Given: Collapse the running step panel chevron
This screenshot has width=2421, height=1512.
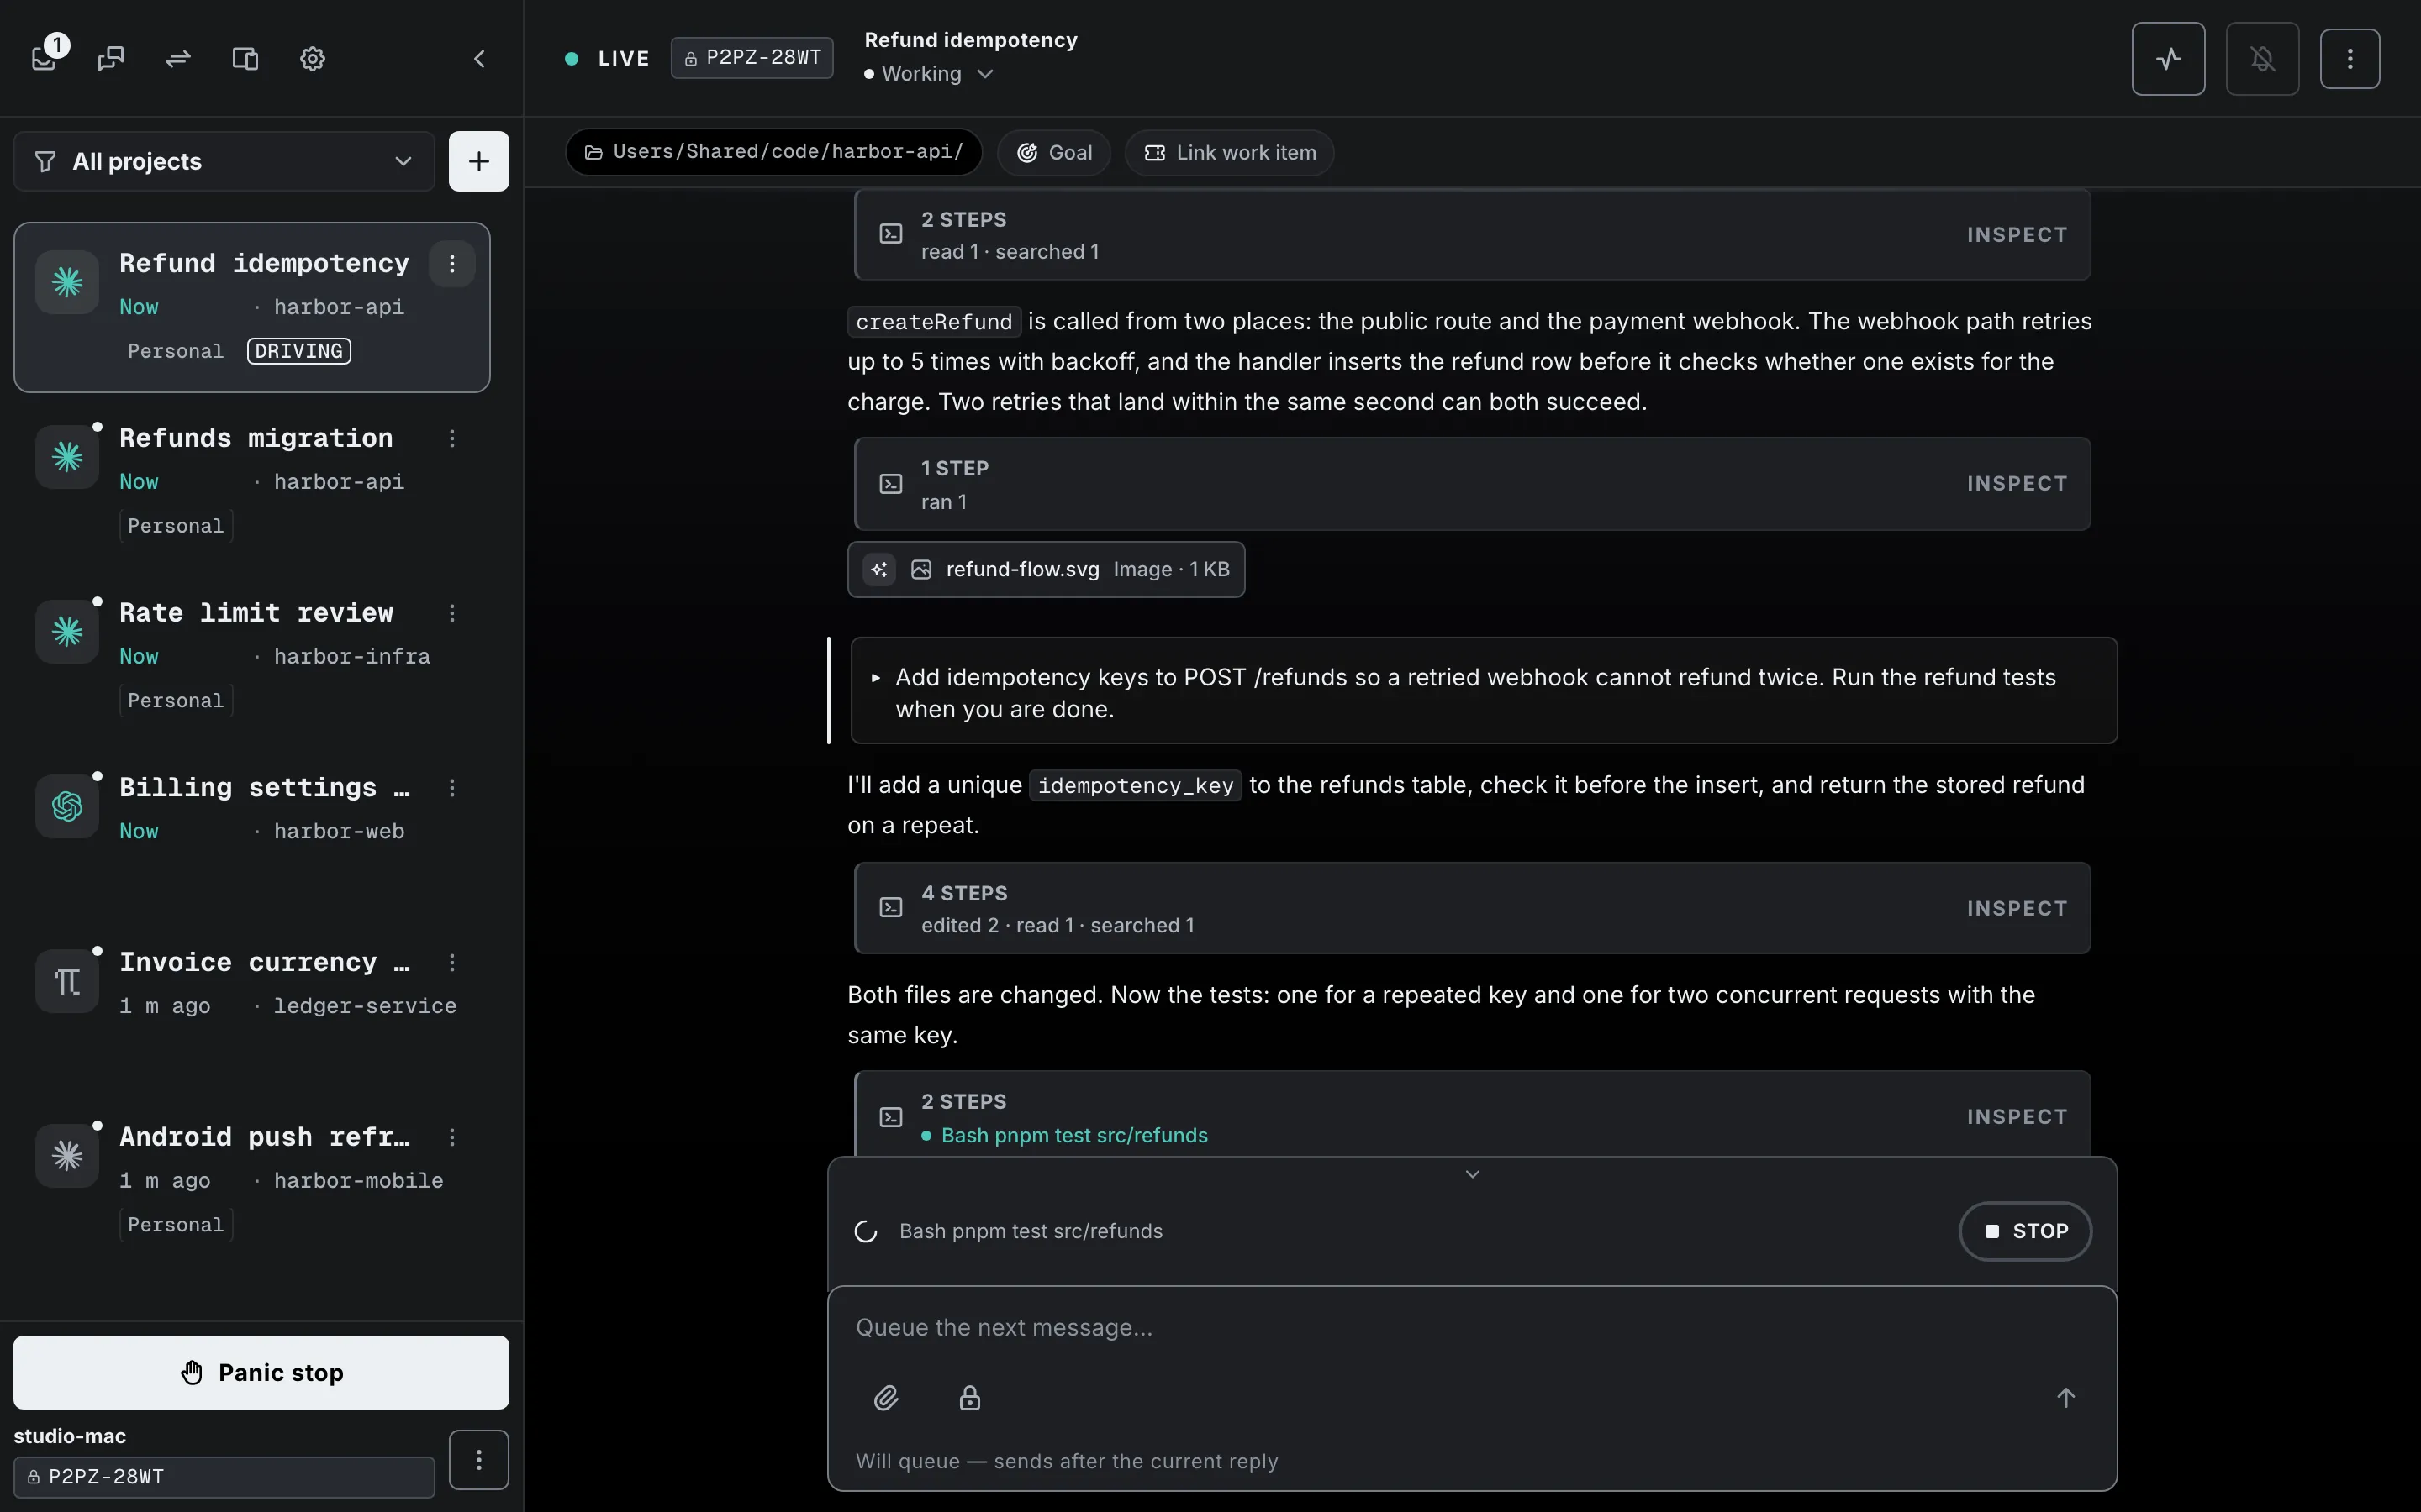Looking at the screenshot, I should 1472,1174.
